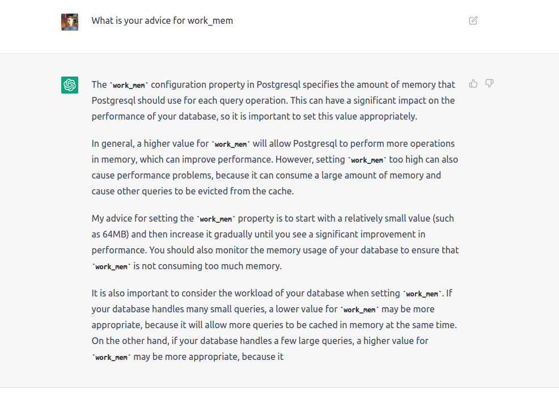Toggle positive feedback on the answer
The width and height of the screenshot is (559, 403).
(x=473, y=83)
